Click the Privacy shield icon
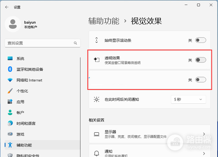Screen dimensions: 218x157 coord(10,155)
